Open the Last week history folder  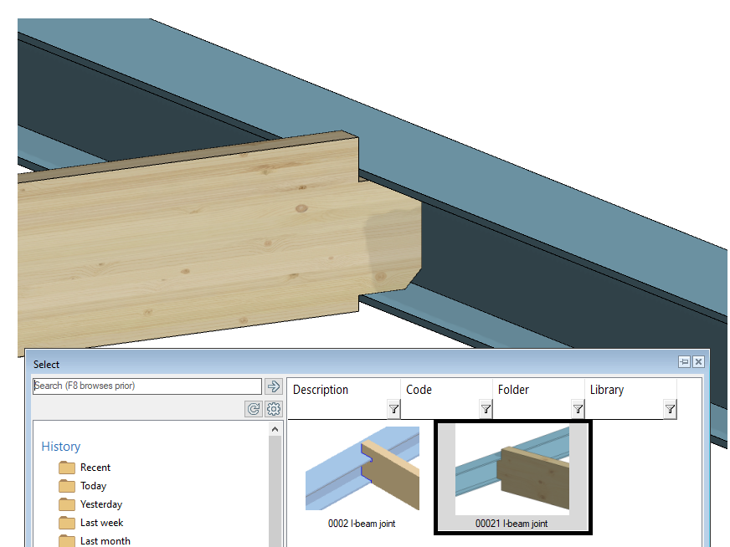(101, 523)
